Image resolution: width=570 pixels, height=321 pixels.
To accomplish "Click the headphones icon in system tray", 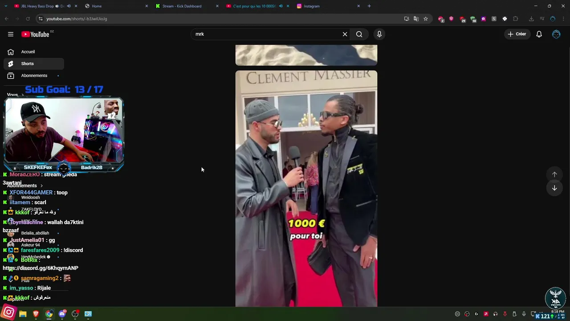I will point(495,314).
